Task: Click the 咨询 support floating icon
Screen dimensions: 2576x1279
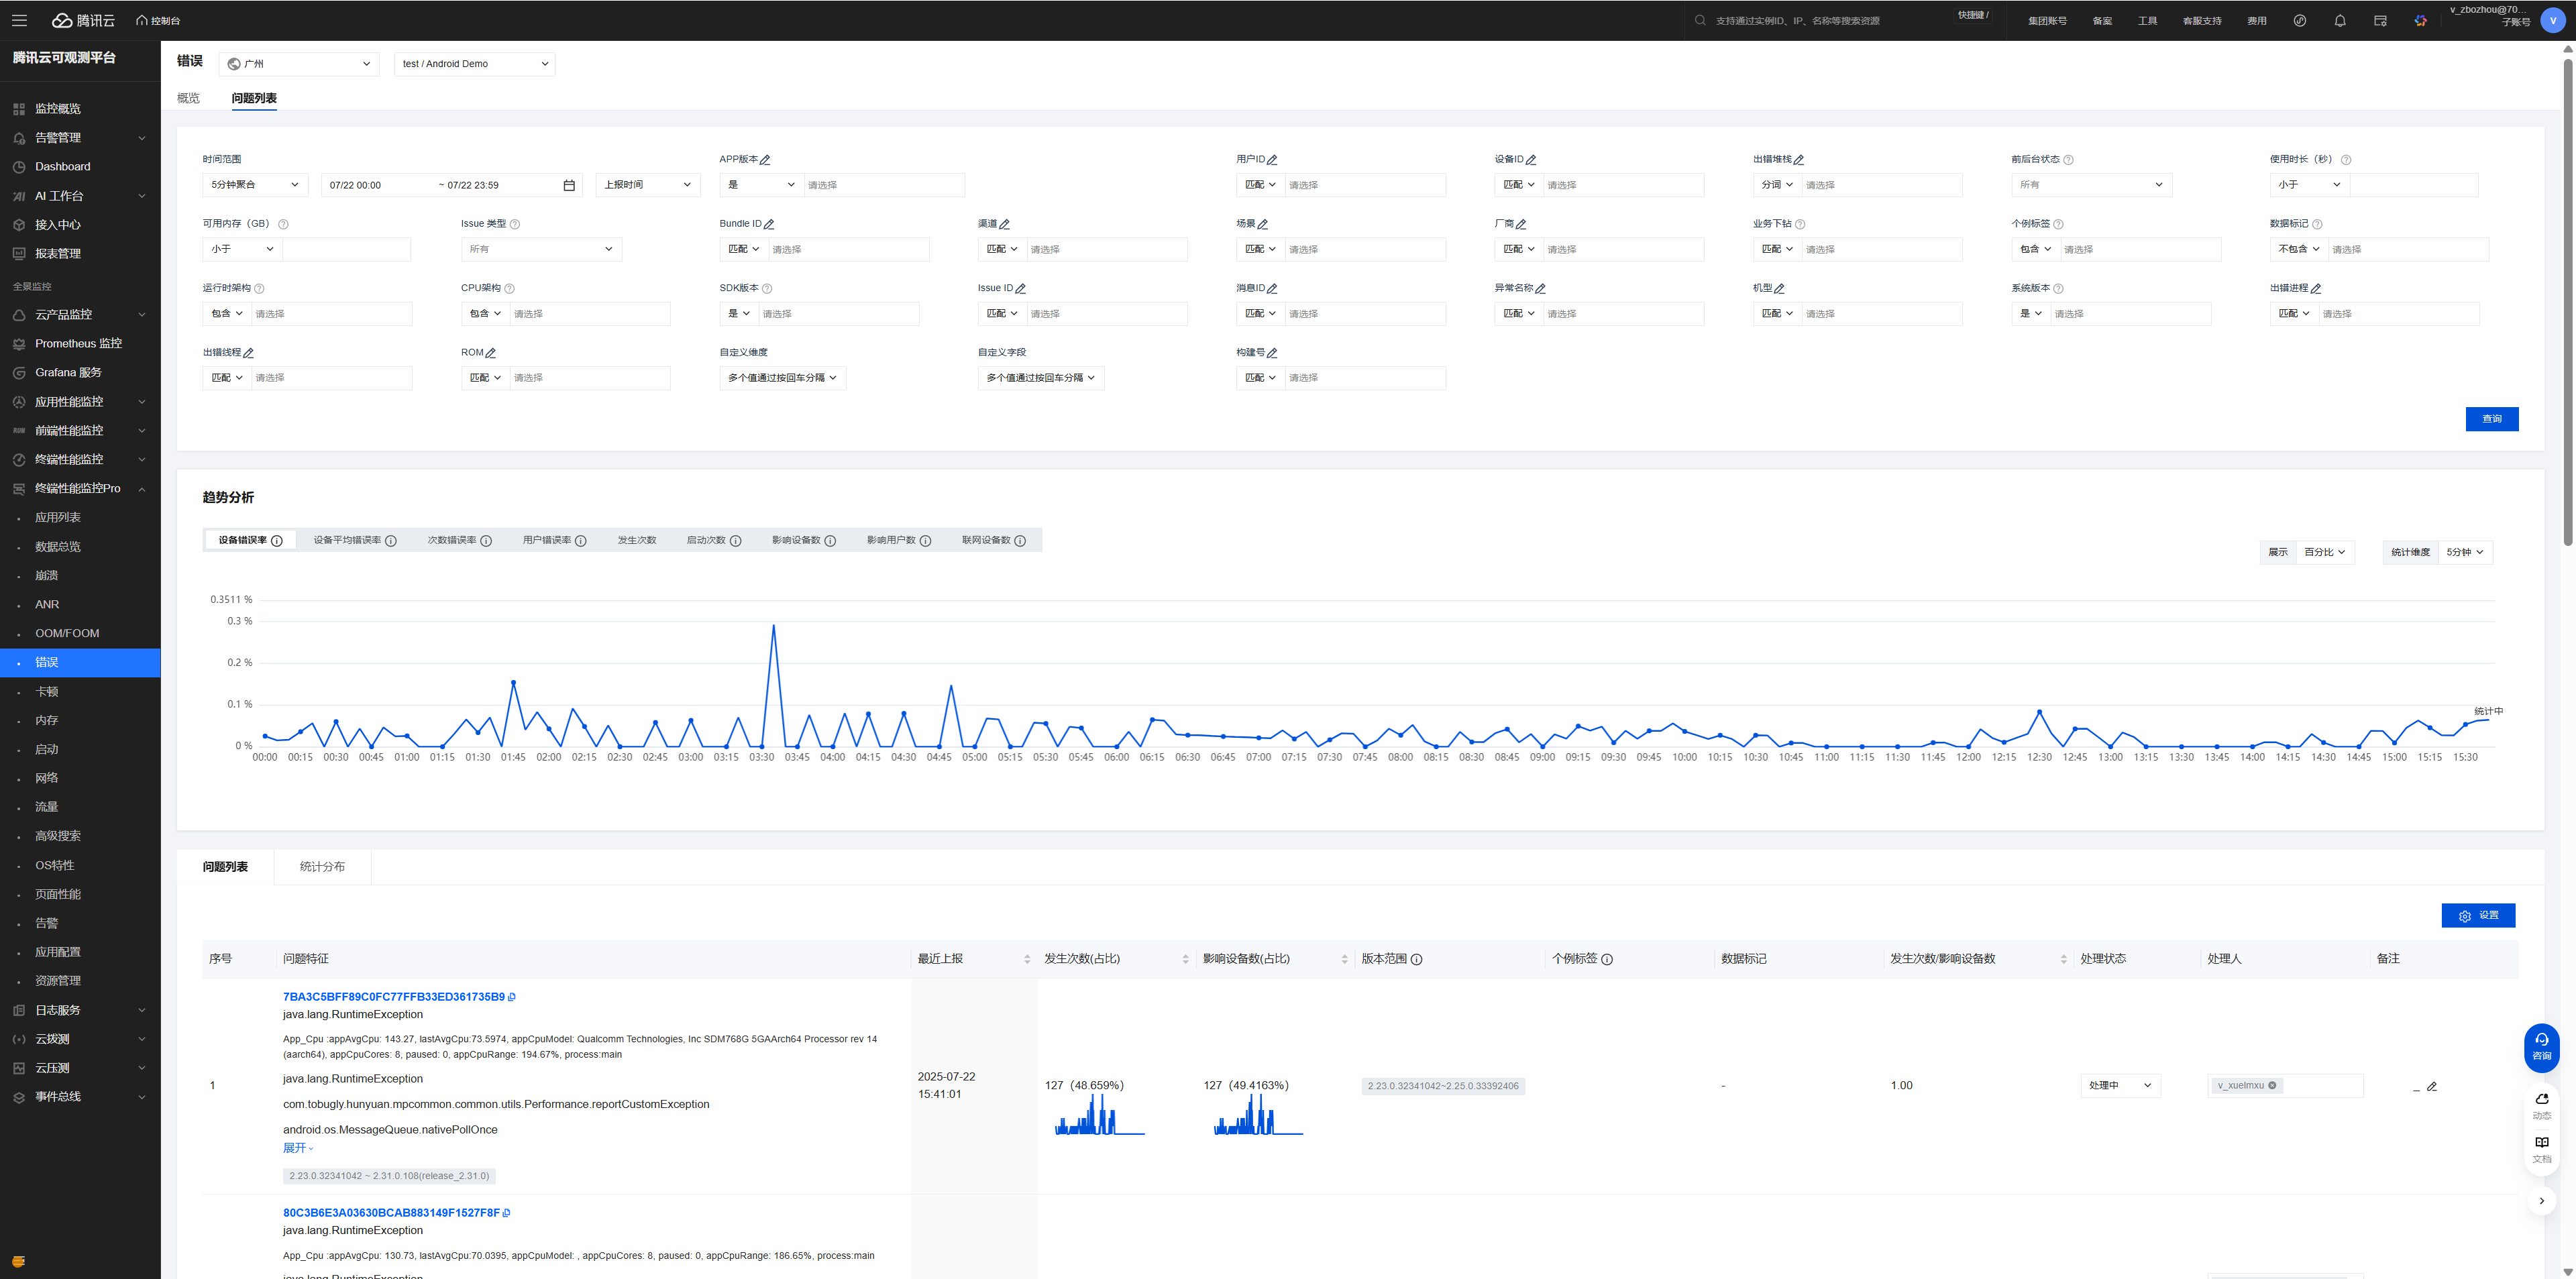Action: point(2541,1046)
